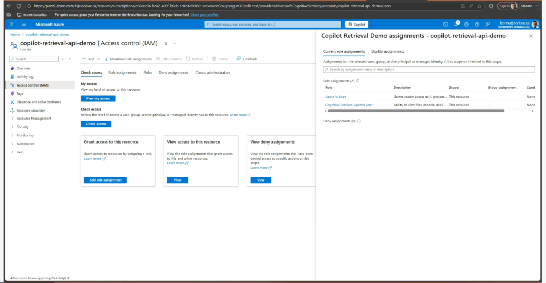
Task: Close the assignments side panel
Action: pyautogui.click(x=530, y=36)
